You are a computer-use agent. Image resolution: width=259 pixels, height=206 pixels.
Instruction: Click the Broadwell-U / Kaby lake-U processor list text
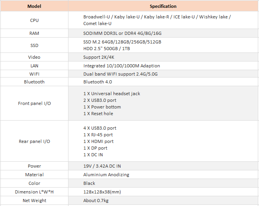pyautogui.click(x=157, y=20)
